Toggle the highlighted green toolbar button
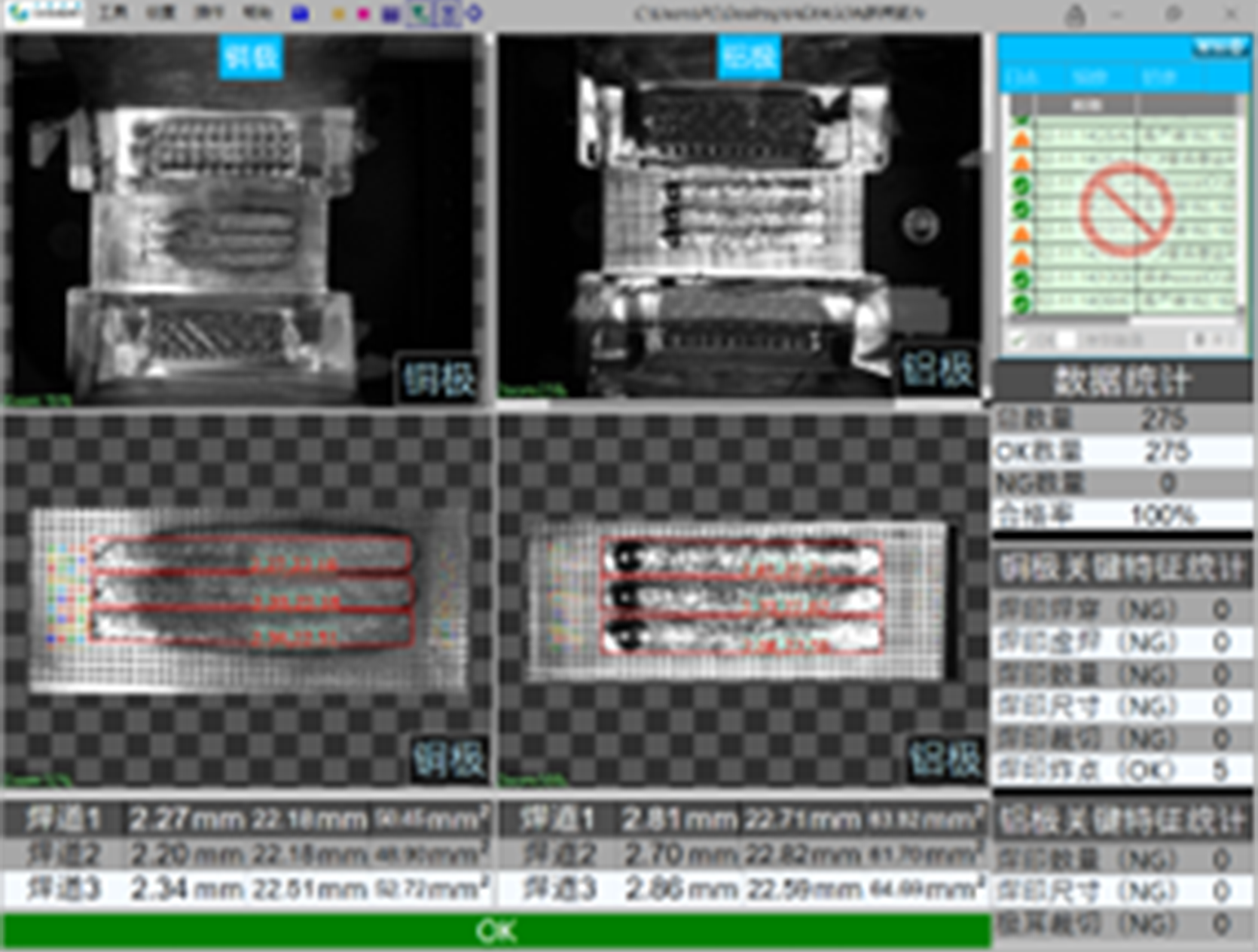 pos(419,14)
